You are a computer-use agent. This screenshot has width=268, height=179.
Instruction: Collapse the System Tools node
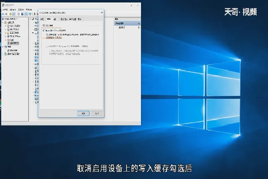3,22
